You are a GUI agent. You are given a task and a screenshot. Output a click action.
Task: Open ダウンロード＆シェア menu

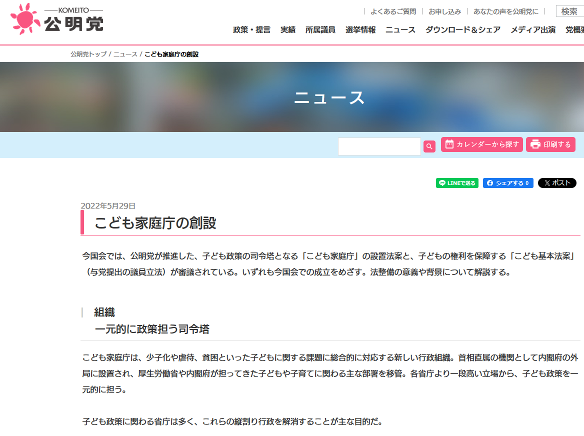click(x=463, y=30)
